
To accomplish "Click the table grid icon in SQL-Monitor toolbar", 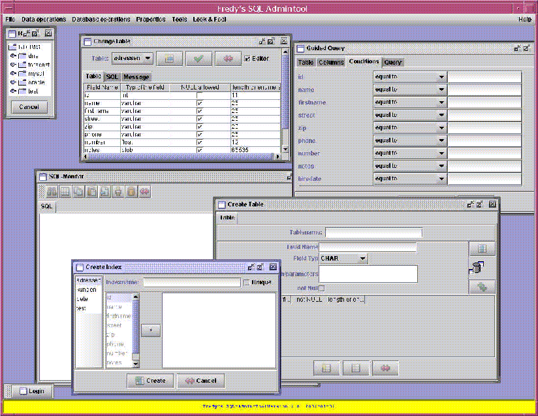I will [65, 191].
